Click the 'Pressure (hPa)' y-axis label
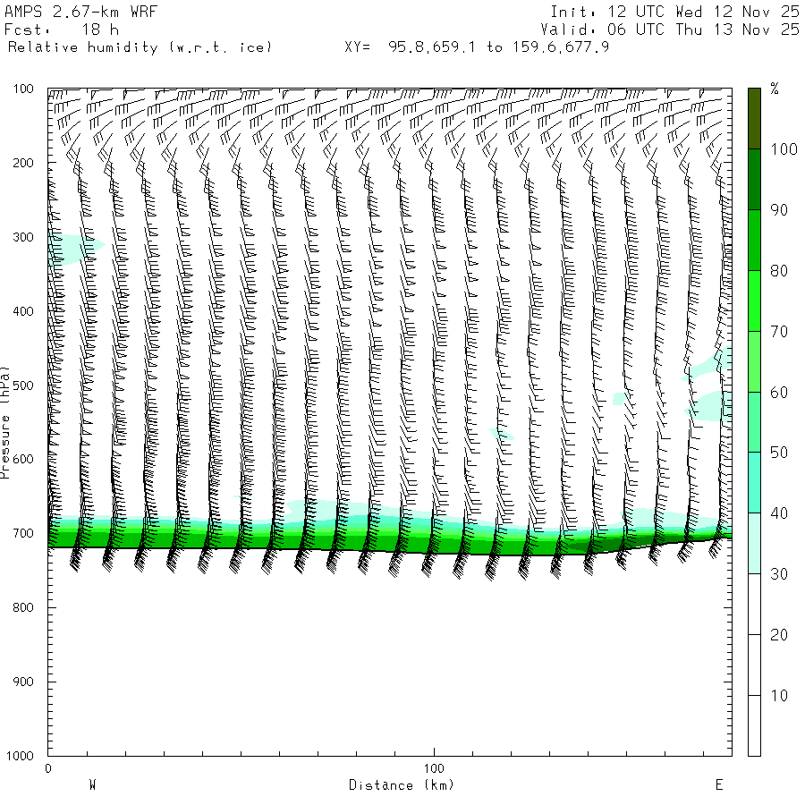 (6, 420)
